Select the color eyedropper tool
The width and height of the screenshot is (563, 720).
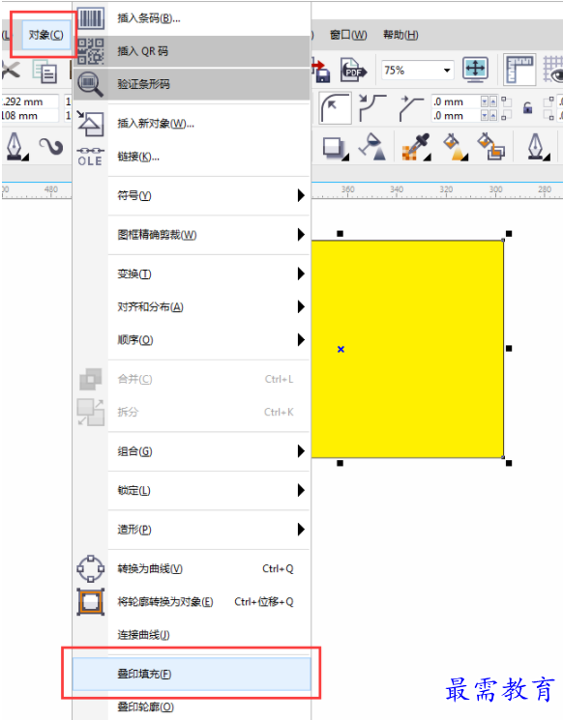pyautogui.click(x=416, y=148)
